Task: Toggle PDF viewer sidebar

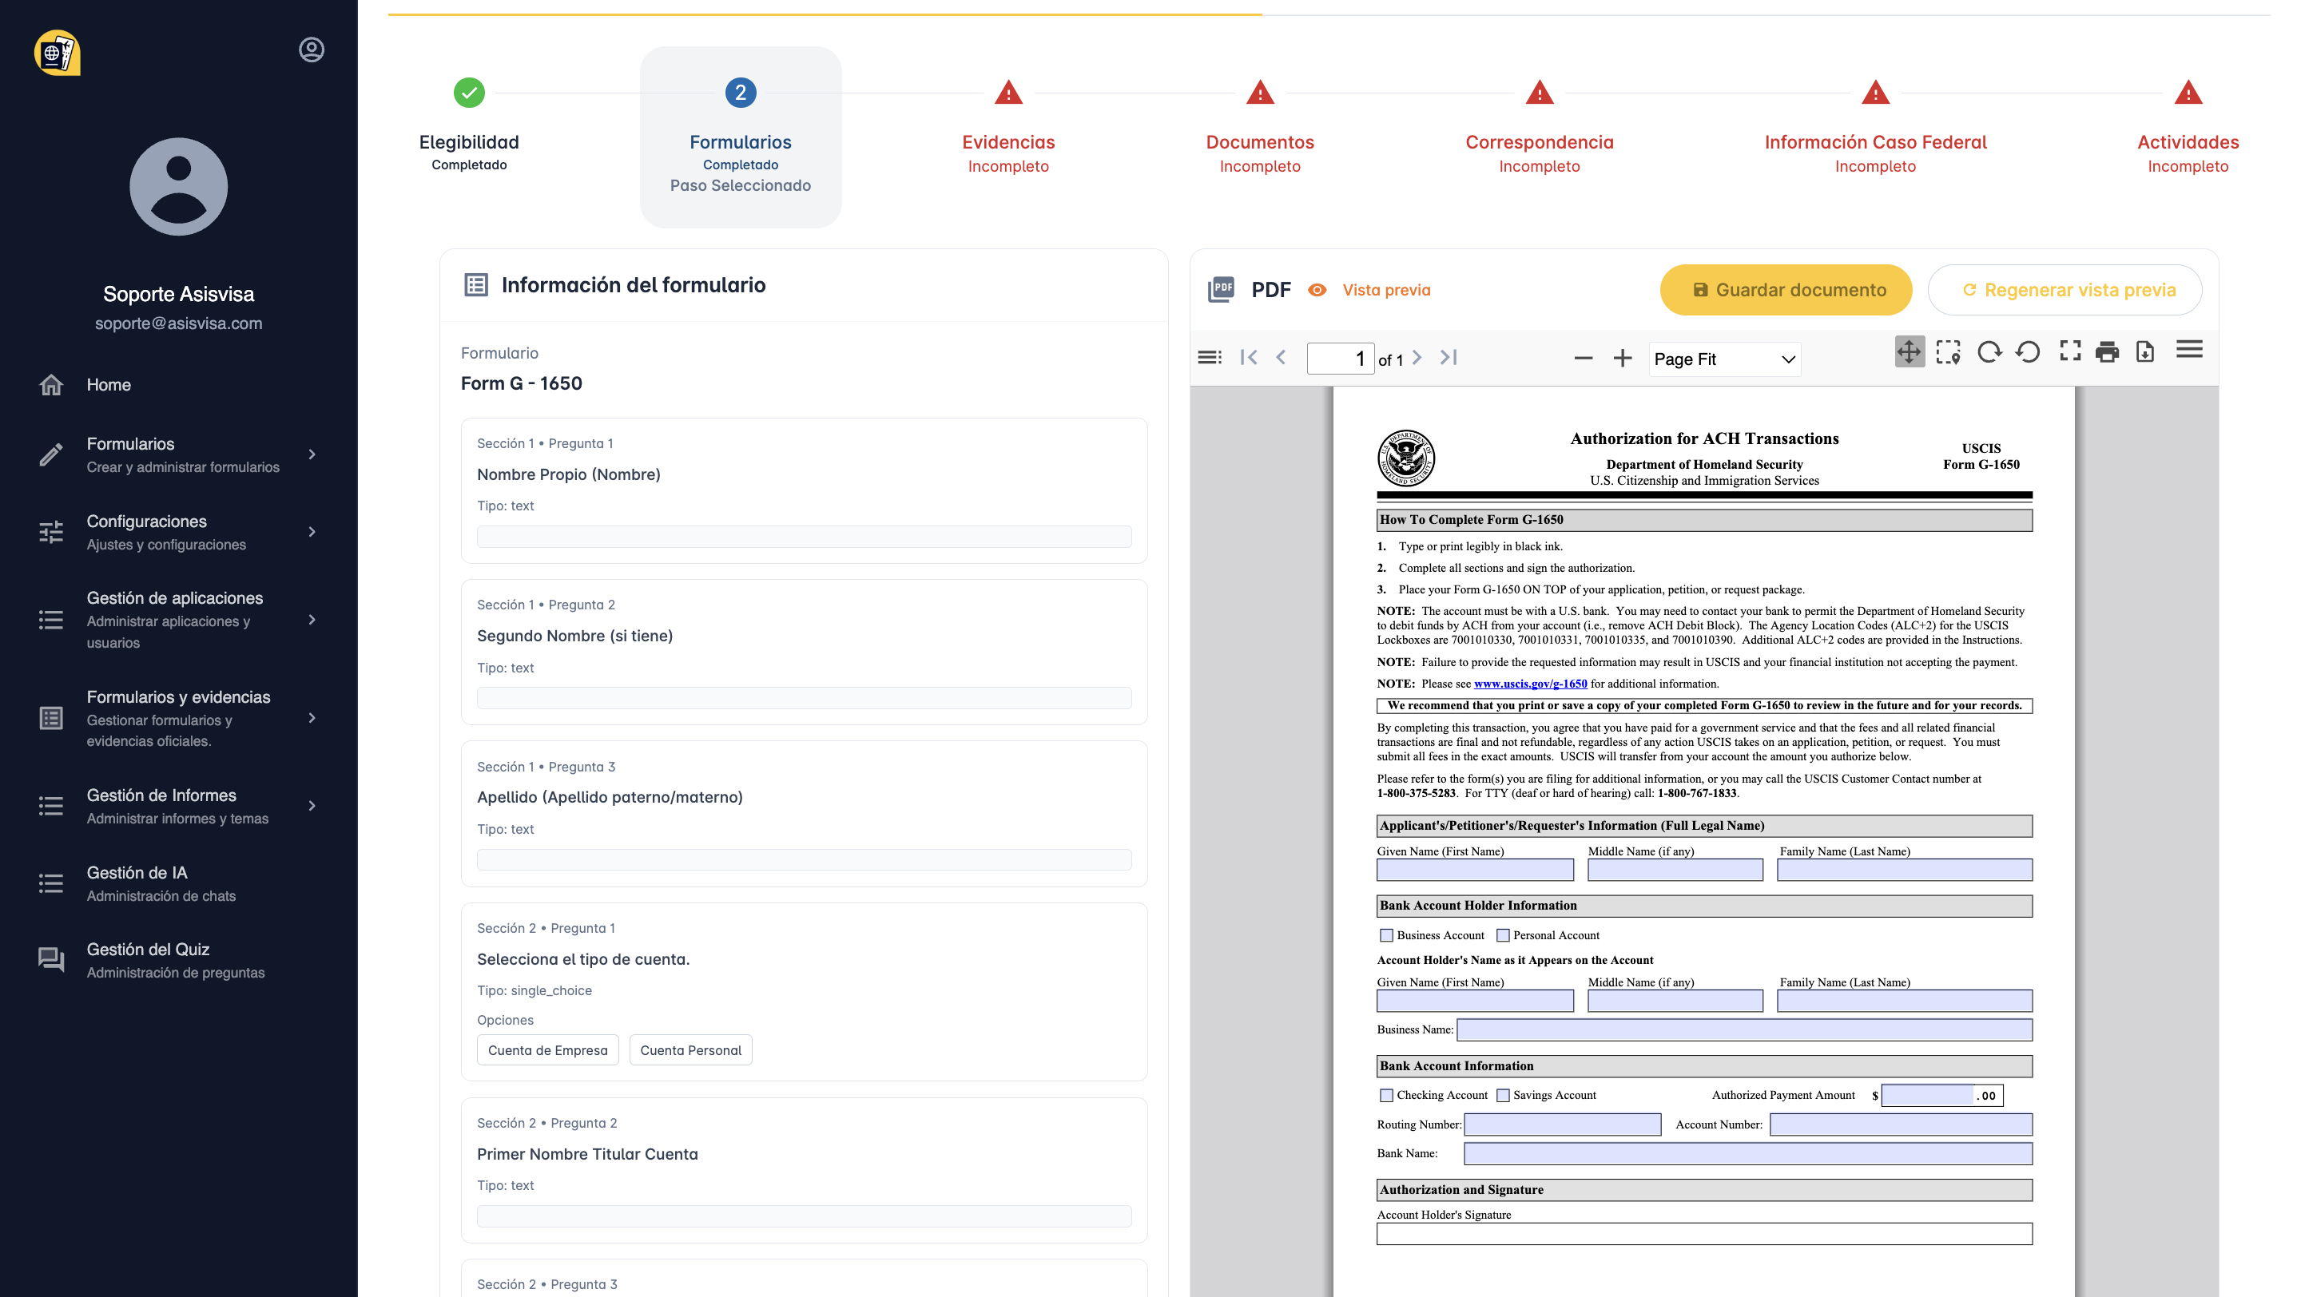Action: click(1210, 358)
